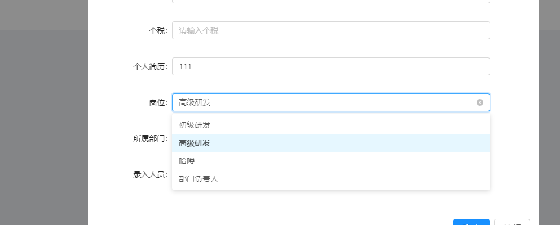Click the 个人简历 input containing 111

pos(330,66)
